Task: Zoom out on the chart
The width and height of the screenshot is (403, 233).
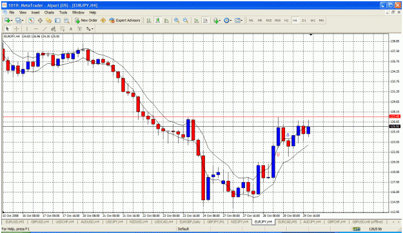Action: 186,20
